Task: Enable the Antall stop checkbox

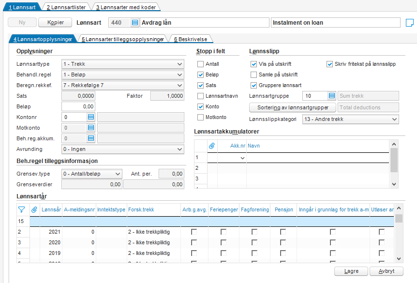Action: click(201, 64)
